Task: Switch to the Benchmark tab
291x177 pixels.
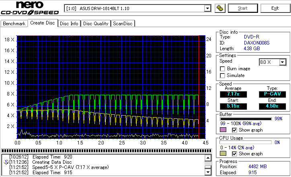Action: [14, 24]
